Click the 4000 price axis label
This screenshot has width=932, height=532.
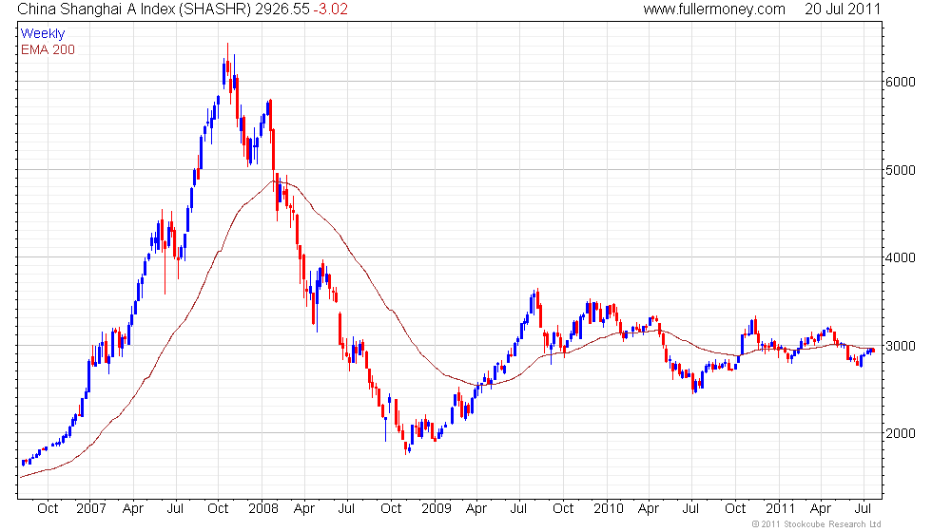901,257
